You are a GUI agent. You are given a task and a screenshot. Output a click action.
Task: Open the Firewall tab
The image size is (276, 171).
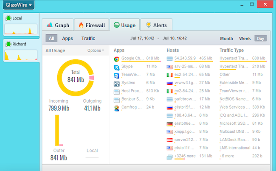pos(91,25)
